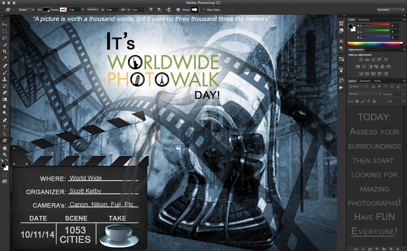Select the Eraser tool

(5, 93)
